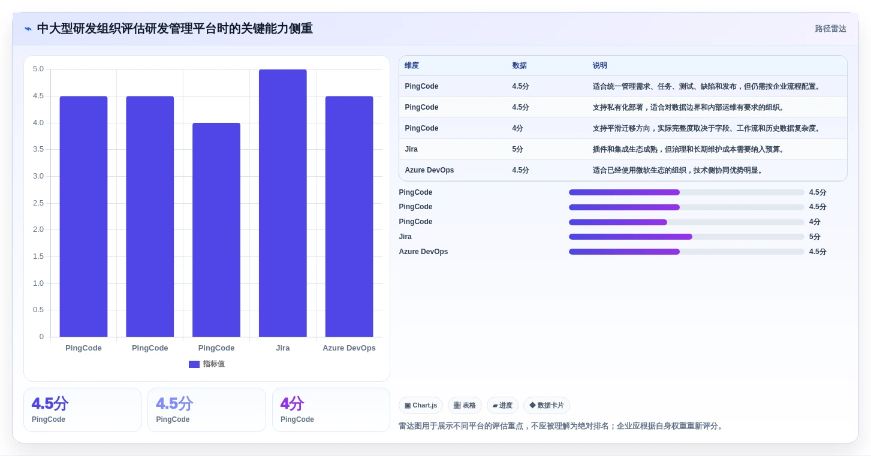Click the 路径雷达 label in the header
Screen dimensions: 871x456
tap(831, 29)
